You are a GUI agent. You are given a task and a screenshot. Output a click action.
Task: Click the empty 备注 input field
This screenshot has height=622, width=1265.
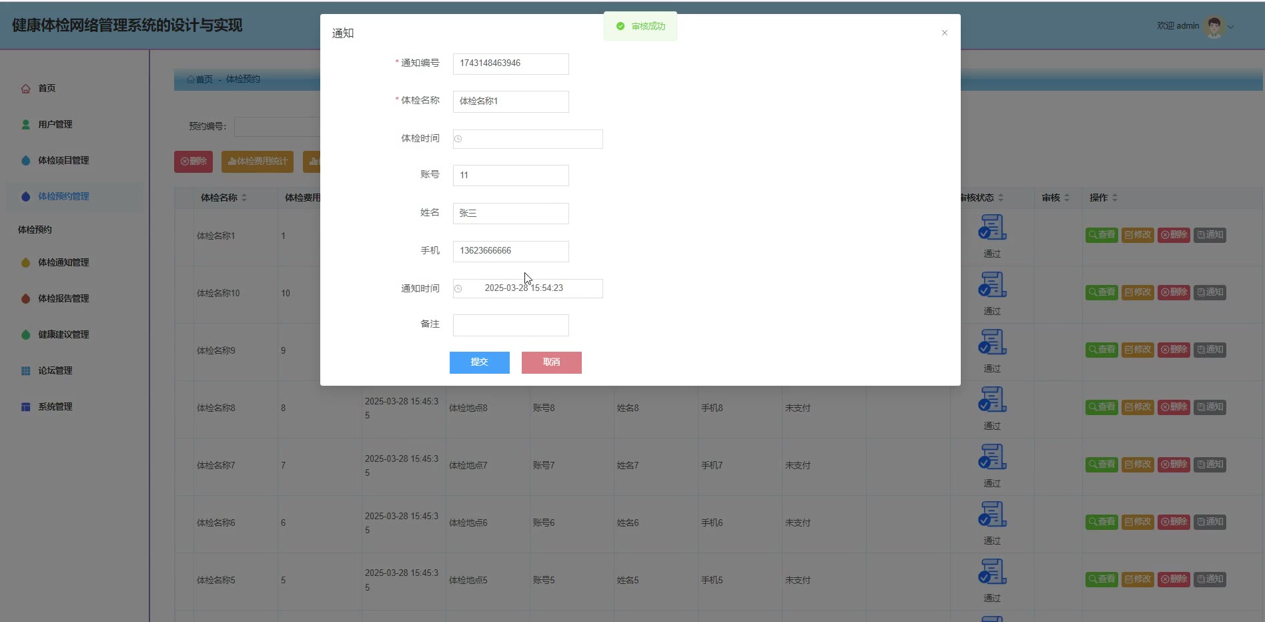(510, 325)
